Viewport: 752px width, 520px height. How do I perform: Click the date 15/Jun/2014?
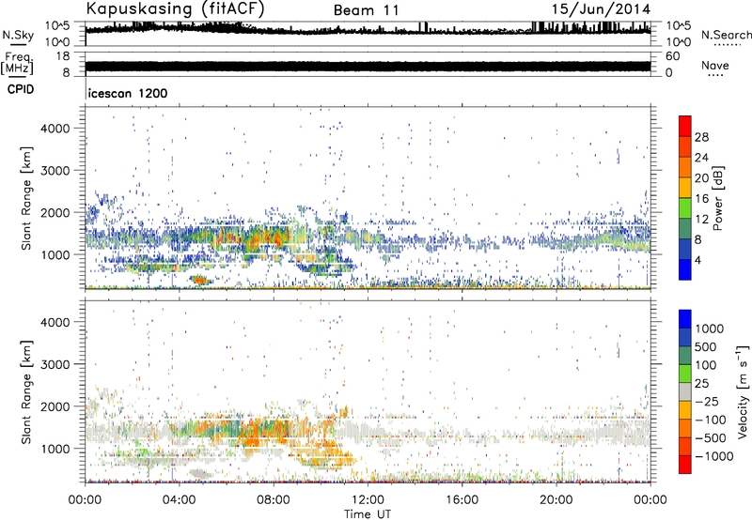[601, 9]
